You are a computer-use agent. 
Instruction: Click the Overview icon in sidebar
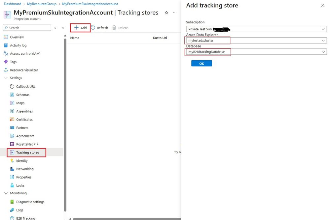[6, 37]
